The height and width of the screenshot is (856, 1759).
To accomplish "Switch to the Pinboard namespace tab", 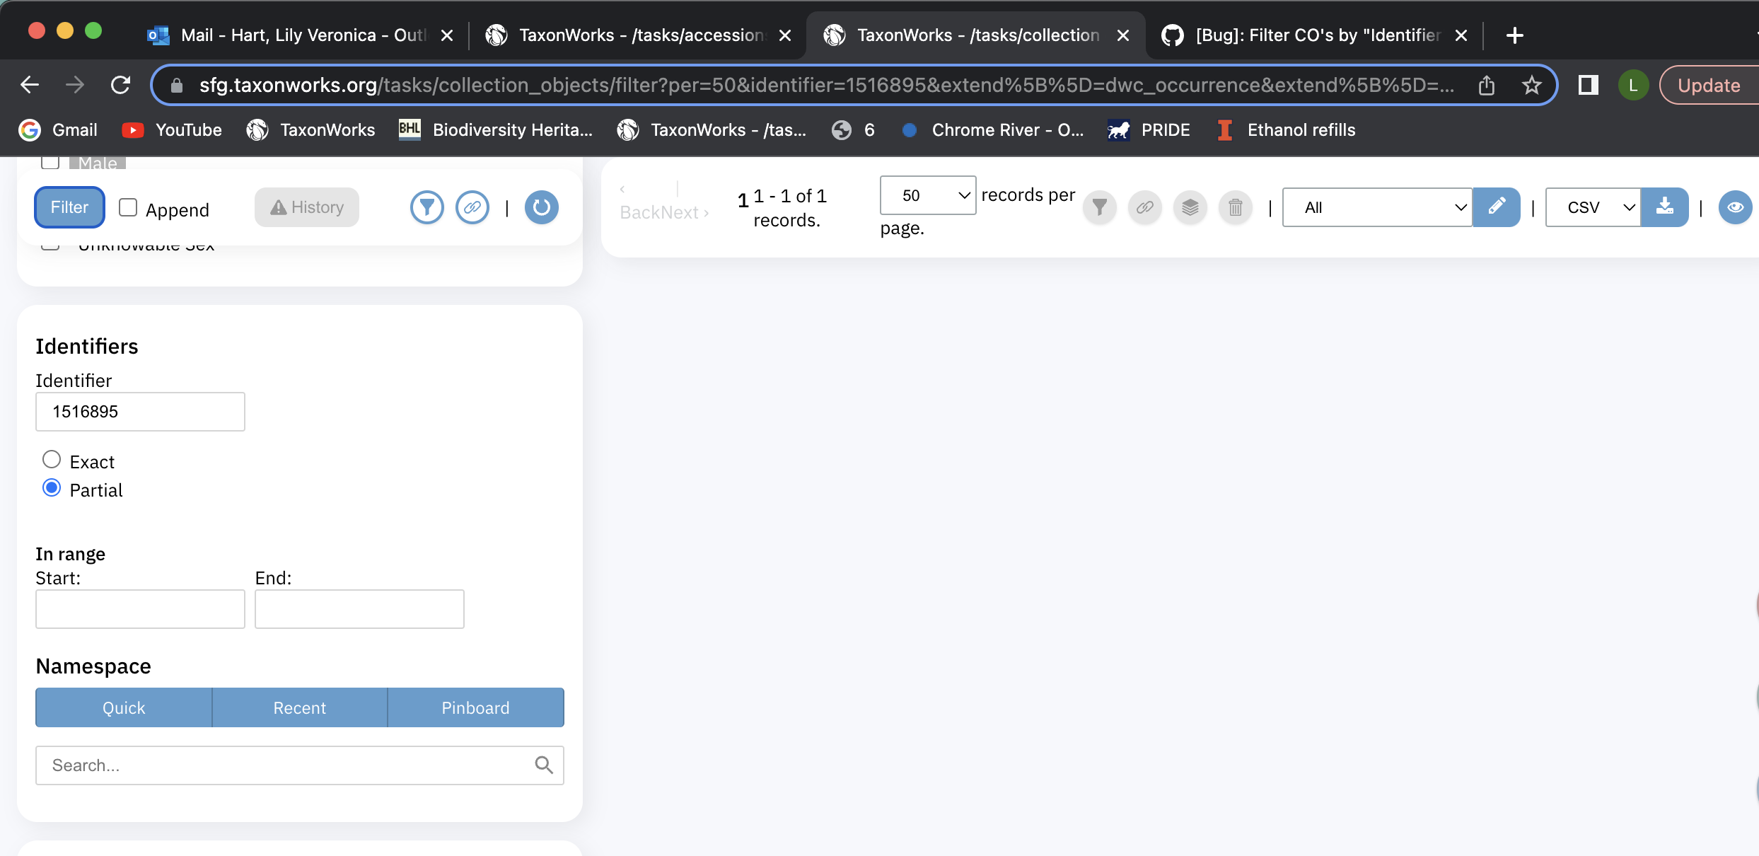I will pos(475,707).
